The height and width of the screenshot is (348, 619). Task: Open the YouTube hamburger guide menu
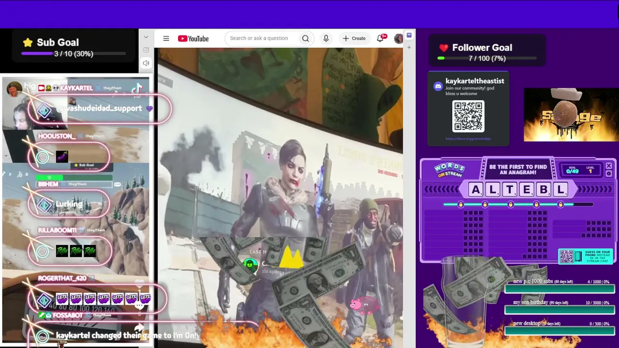[x=166, y=39]
